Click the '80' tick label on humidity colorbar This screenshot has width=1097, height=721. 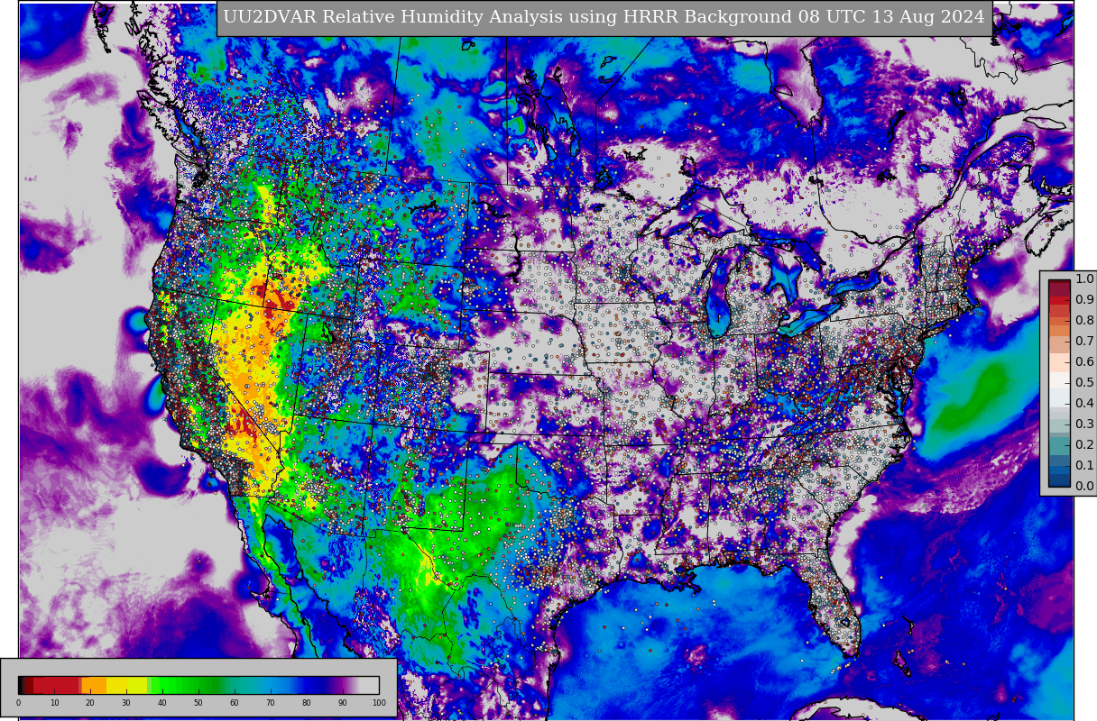coord(307,703)
